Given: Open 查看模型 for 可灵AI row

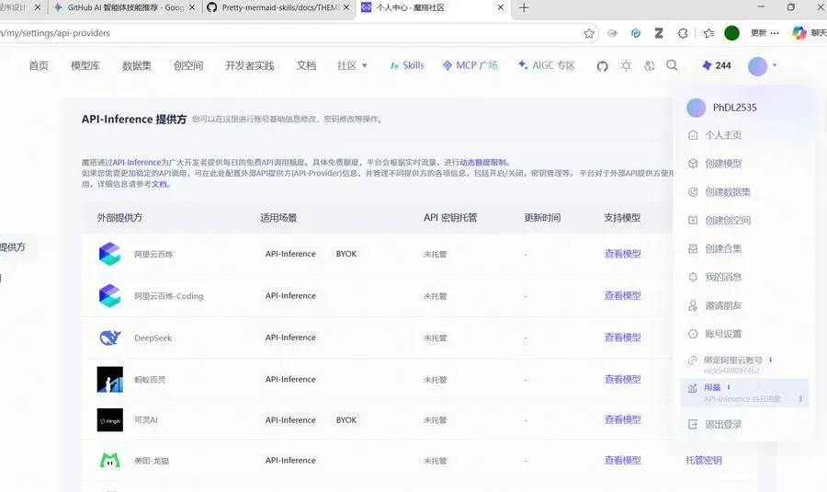Looking at the screenshot, I should coord(622,419).
